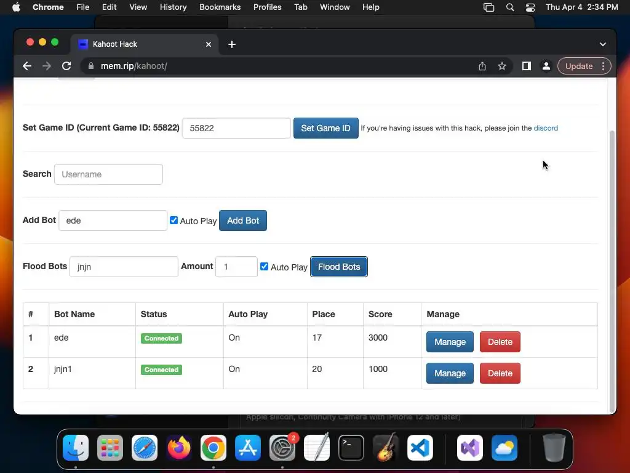The image size is (630, 473).
Task: Open Visual Studio Code from the Dock
Action: point(420,448)
